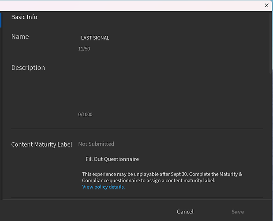
Task: Click the Not Submitted maturity status text
Action: (x=96, y=144)
